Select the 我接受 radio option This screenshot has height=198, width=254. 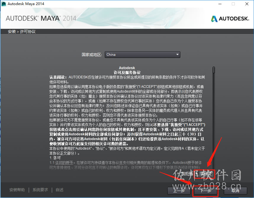[x=205, y=174]
